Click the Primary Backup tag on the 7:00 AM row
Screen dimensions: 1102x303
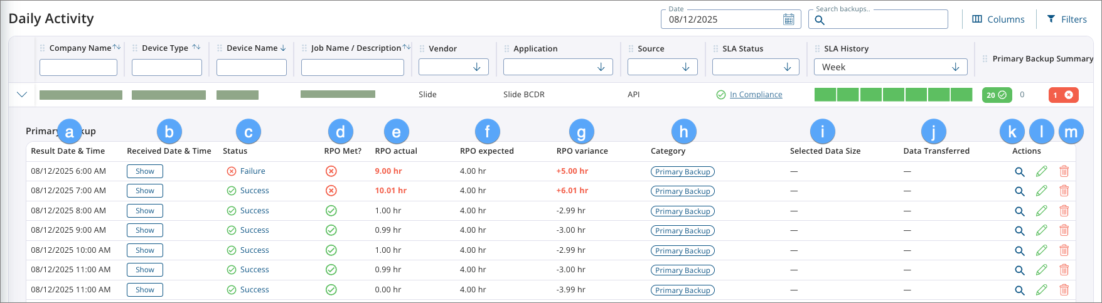(683, 191)
